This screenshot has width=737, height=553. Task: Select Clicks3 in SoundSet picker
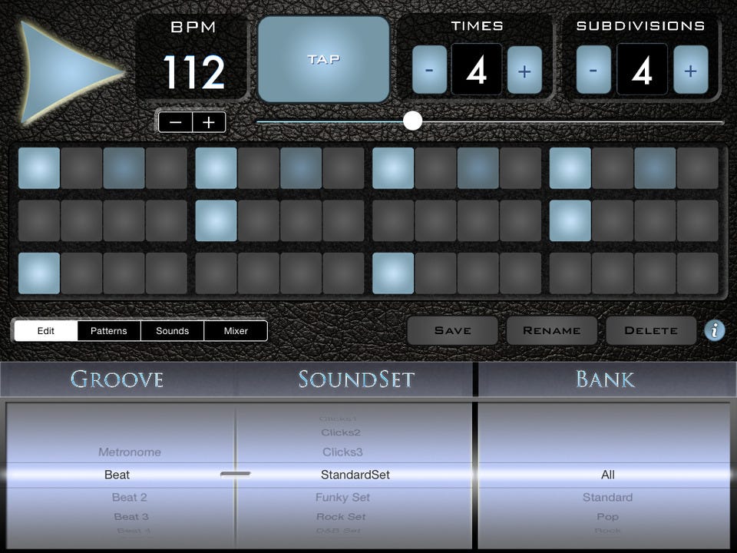(342, 452)
